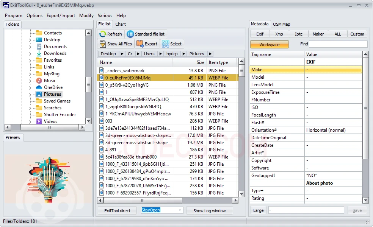Select the Downloads folder icon
The height and width of the screenshot is (227, 373).
(x=39, y=53)
